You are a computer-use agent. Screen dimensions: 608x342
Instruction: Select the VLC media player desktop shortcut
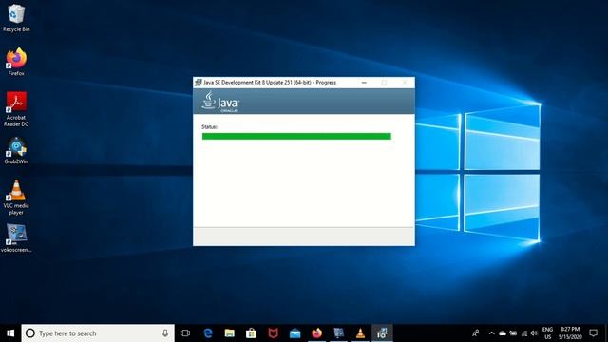pyautogui.click(x=16, y=198)
